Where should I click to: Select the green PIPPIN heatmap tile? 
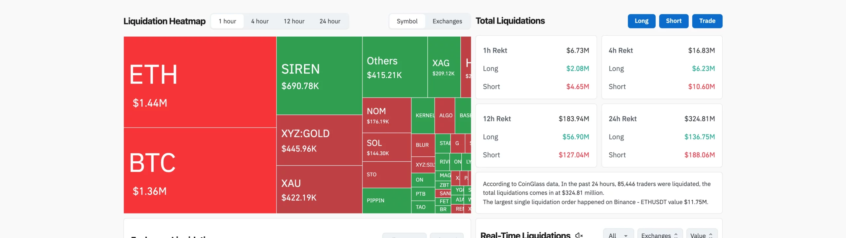387,201
